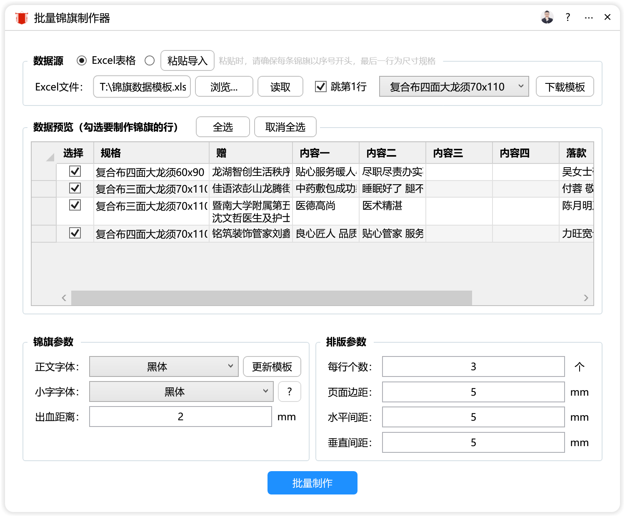Open the three-dot more options menu

(x=588, y=18)
